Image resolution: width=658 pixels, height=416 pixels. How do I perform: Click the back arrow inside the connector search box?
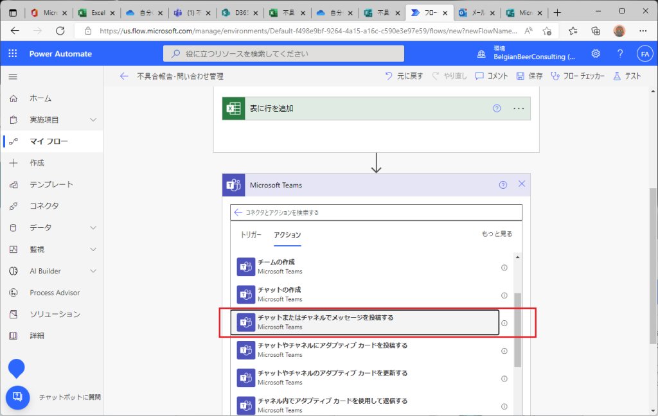click(x=238, y=212)
